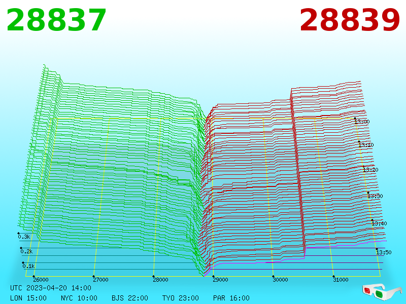Click the LON 15:00 clock text
Screen dimensions: 406x304
28,298
